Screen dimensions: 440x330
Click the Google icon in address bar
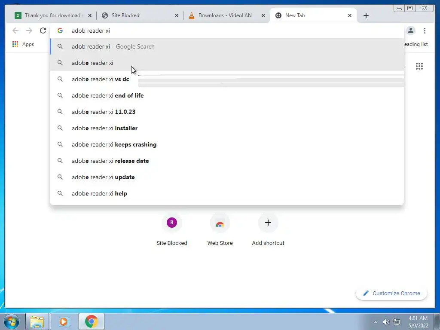pos(60,31)
